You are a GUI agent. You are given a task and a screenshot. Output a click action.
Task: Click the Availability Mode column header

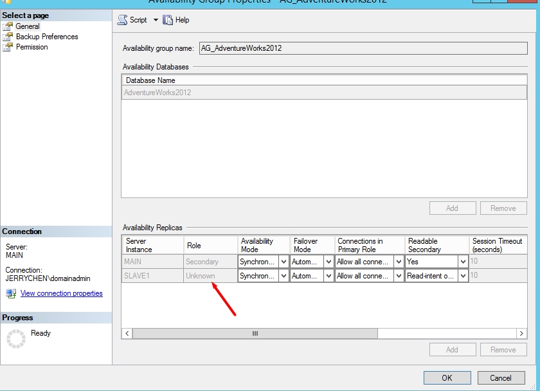click(x=264, y=245)
